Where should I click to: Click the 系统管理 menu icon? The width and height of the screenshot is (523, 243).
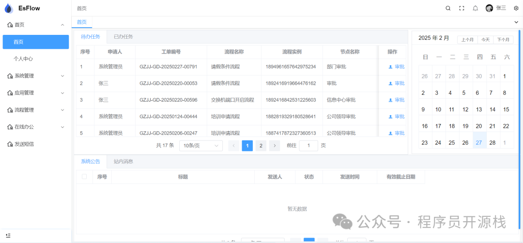click(10, 76)
